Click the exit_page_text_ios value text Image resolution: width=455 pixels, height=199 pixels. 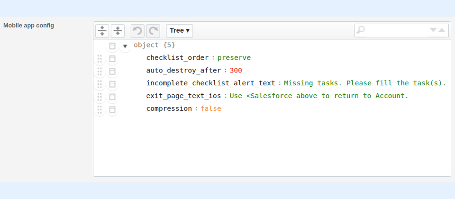point(319,96)
